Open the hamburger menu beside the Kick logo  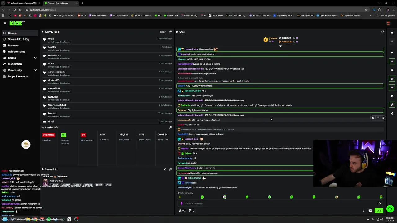coord(5,23)
